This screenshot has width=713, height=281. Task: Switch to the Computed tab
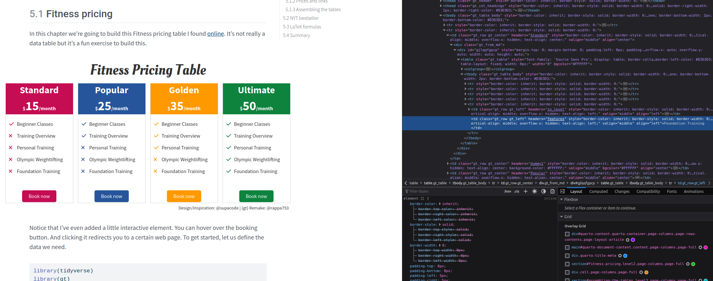click(x=598, y=192)
